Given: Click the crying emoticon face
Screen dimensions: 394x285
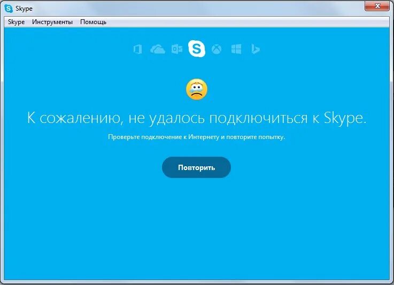Looking at the screenshot, I should coord(197,89).
